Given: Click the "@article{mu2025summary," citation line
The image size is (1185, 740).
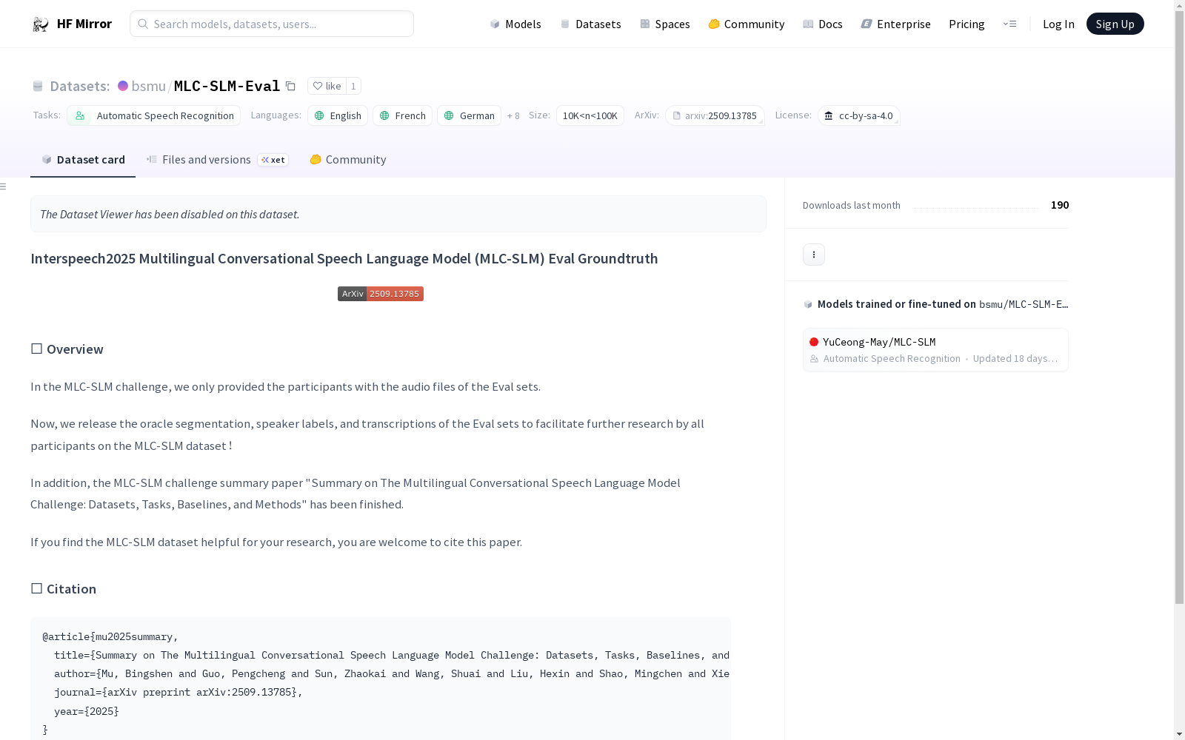Looking at the screenshot, I should pos(110,637).
